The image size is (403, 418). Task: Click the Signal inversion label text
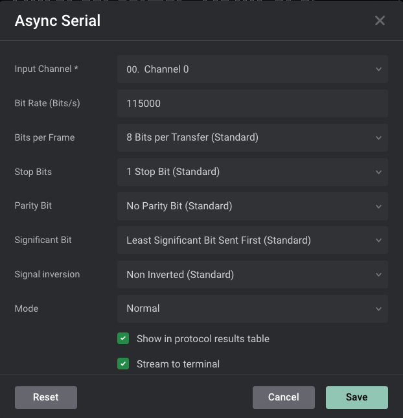pos(47,274)
